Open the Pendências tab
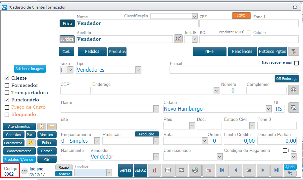The image size is (303, 180). pyautogui.click(x=242, y=52)
